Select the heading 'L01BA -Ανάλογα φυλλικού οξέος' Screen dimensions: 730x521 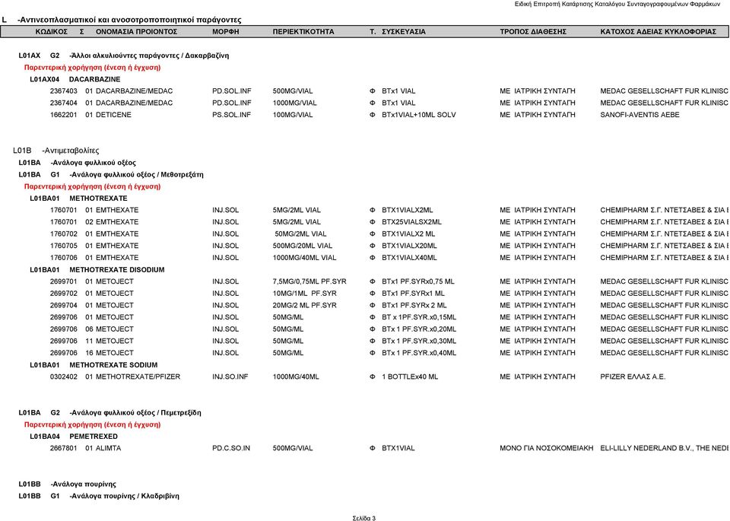point(78,163)
